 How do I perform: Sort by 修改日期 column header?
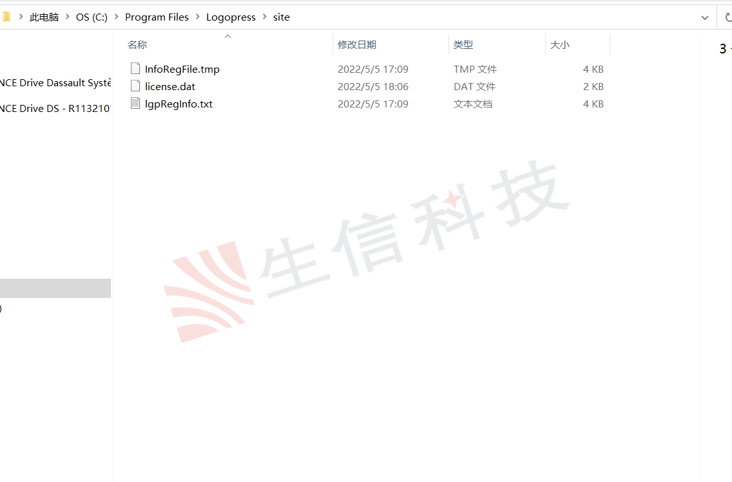(357, 45)
